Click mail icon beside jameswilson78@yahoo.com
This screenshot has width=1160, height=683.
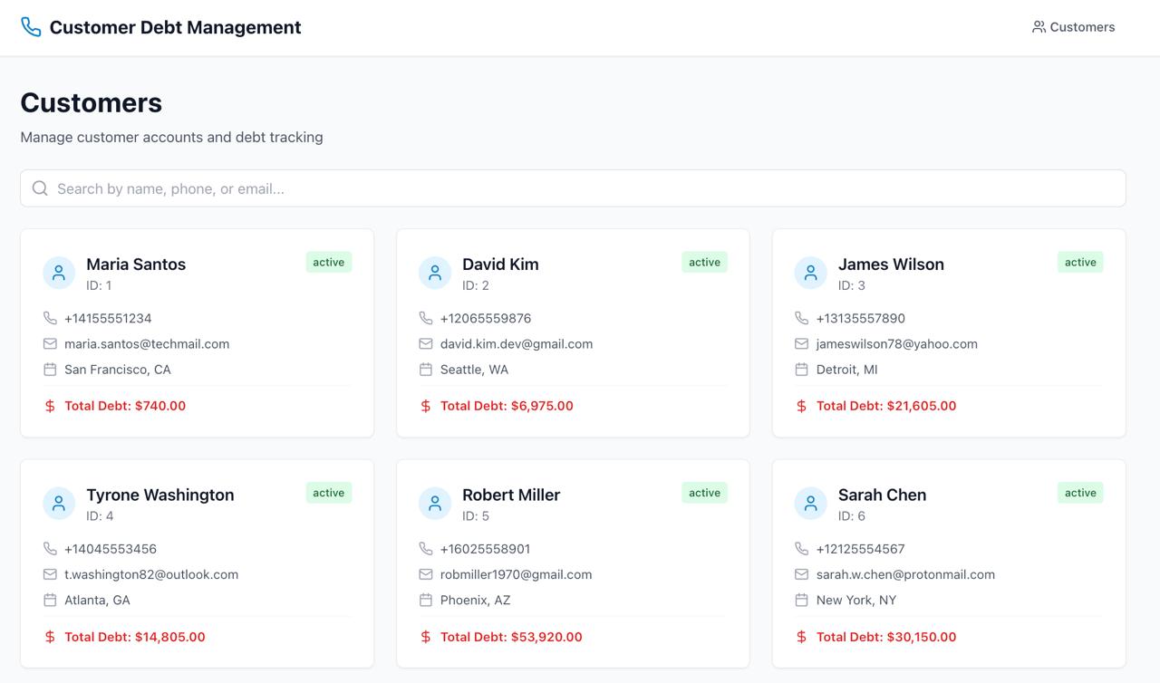tap(801, 343)
